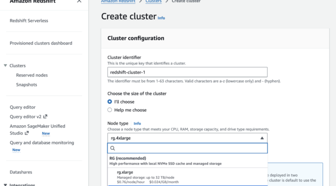Click the node type search field
This screenshot has height=186, width=336.
point(187,148)
